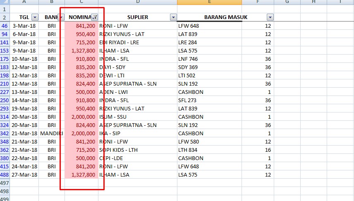Click row header 488
The width and height of the screenshot is (354, 201).
5,175
